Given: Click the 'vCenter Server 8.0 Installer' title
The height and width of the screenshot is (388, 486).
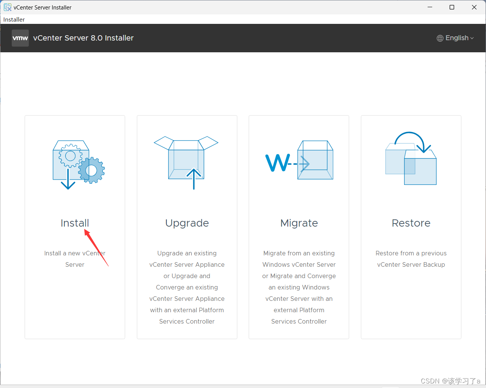Looking at the screenshot, I should tap(83, 38).
